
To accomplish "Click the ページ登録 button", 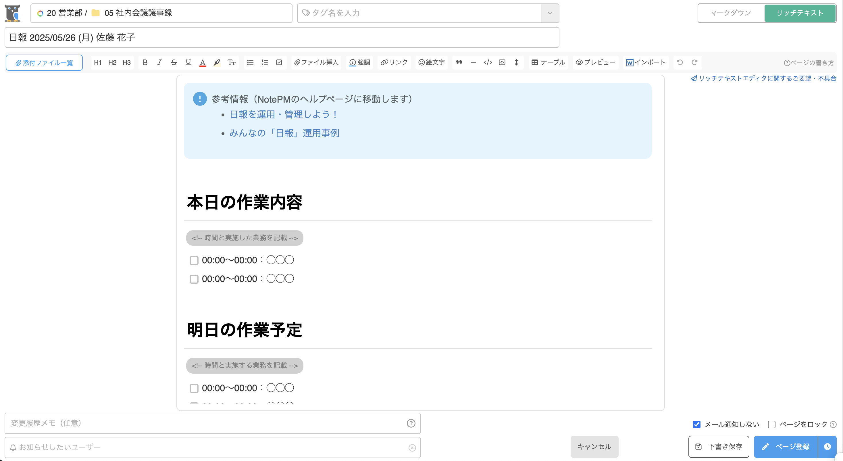I will pos(786,447).
